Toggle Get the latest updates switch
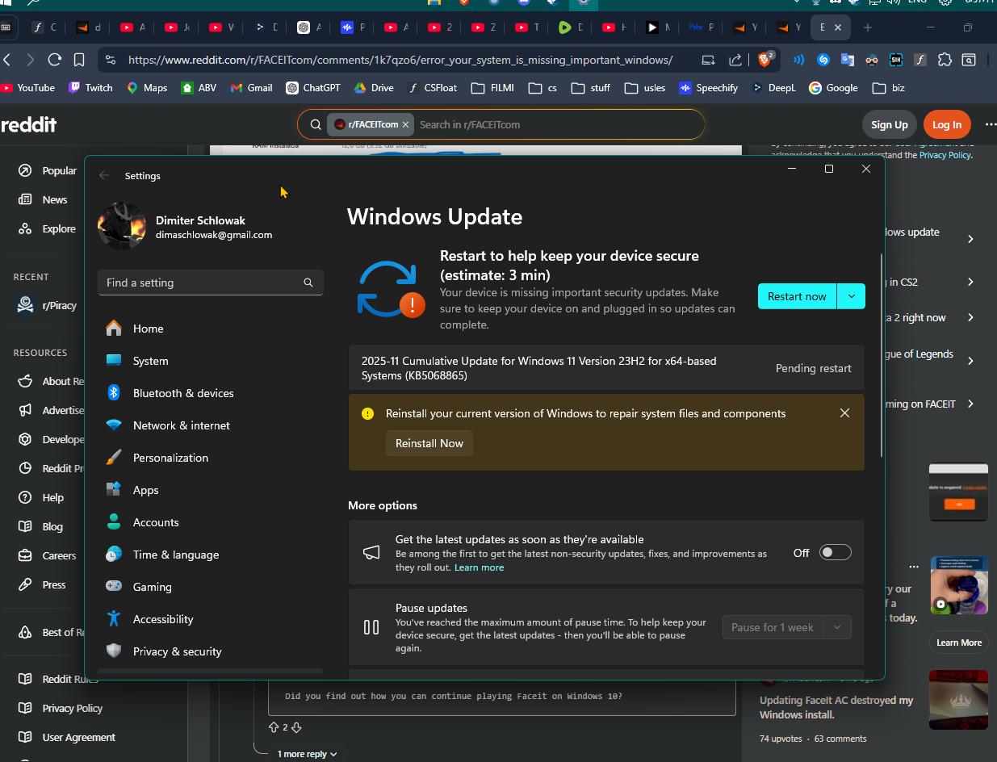The height and width of the screenshot is (762, 997). [835, 552]
